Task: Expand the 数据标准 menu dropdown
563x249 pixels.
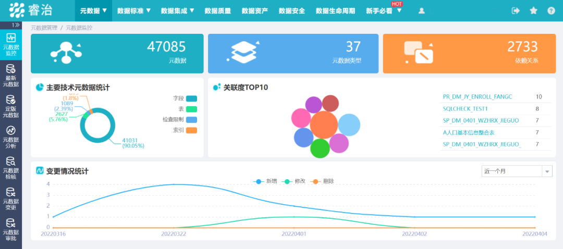Action: pyautogui.click(x=134, y=10)
